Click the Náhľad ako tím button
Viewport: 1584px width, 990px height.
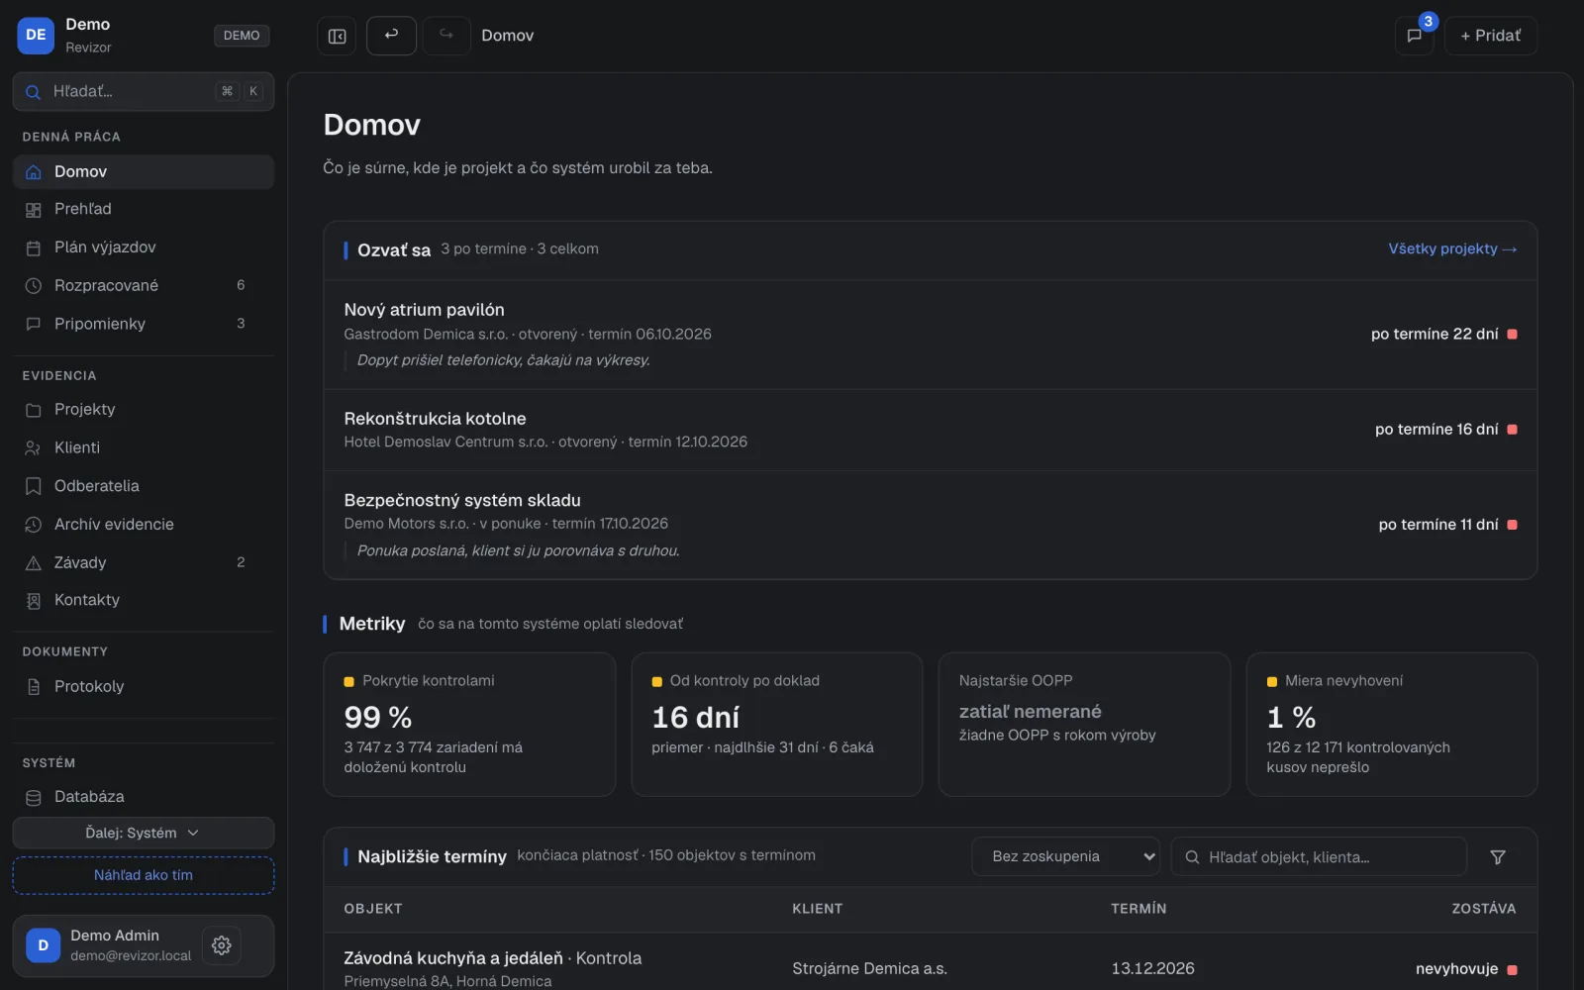(144, 875)
